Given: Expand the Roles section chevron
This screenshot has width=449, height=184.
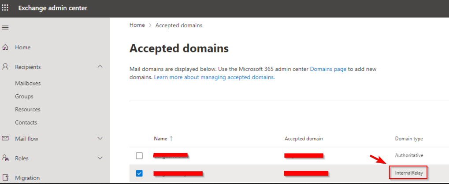Looking at the screenshot, I should pos(100,158).
